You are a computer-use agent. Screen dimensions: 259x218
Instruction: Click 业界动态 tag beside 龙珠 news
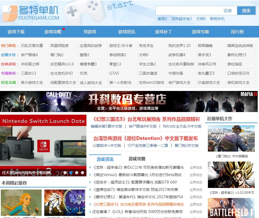click(x=196, y=168)
